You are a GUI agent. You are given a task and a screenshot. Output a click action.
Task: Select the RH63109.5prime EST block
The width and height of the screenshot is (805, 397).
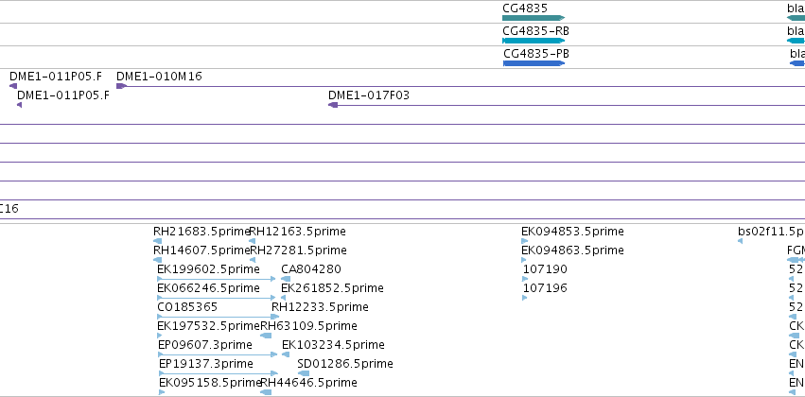[x=266, y=336]
